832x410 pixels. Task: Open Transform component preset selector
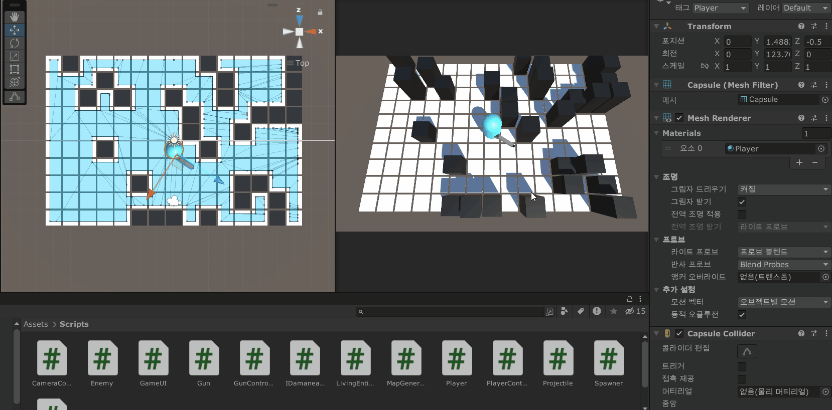coord(814,26)
